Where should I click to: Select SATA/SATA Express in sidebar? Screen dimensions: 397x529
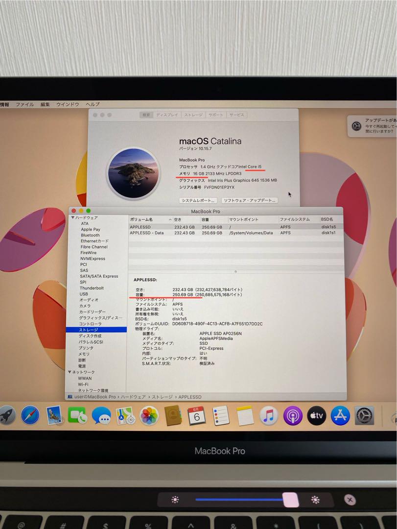[99, 276]
